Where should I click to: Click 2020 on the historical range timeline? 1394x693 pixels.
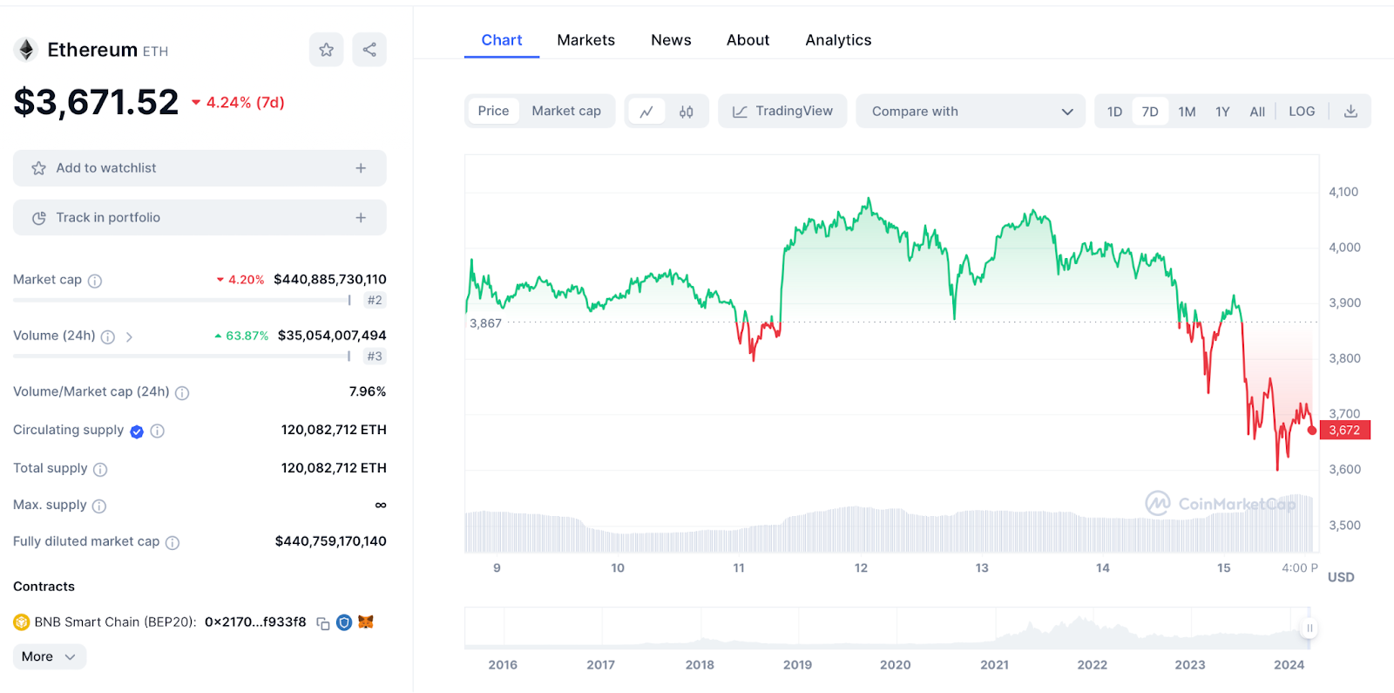[895, 665]
